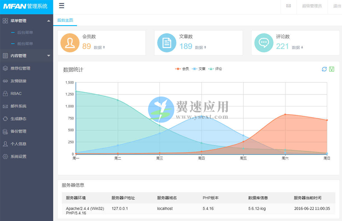Screen dimensions: 342x221
Task: Click the localhost domain cell
Action: pyautogui.click(x=165, y=209)
